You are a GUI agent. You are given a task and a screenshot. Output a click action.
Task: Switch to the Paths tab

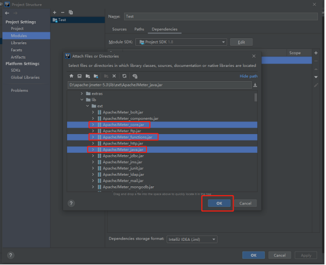tap(139, 29)
